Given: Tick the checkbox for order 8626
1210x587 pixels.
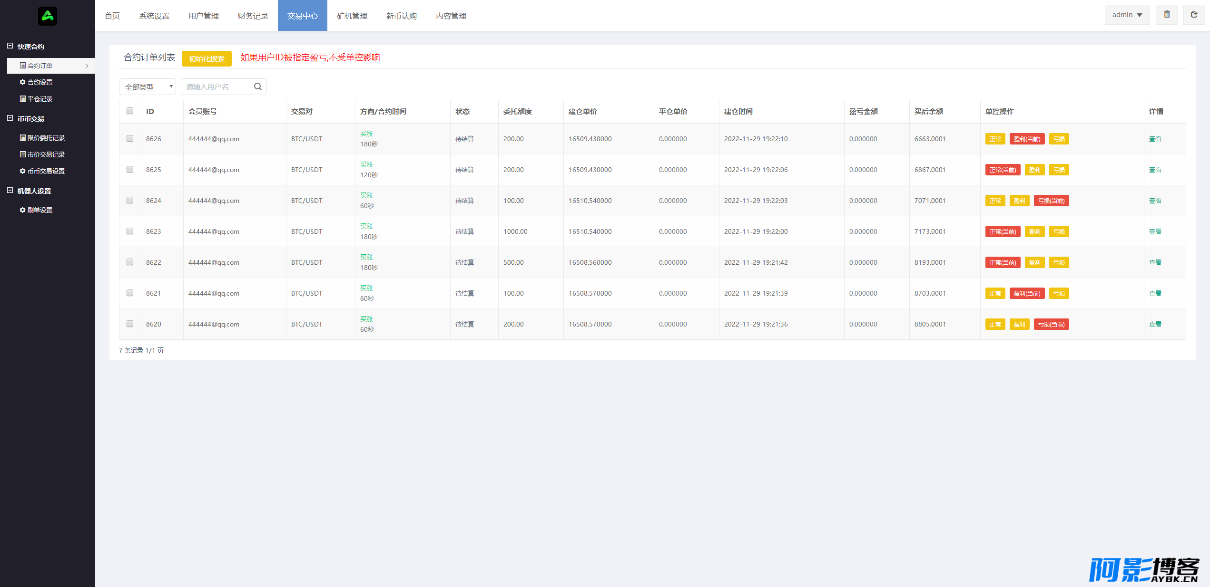Looking at the screenshot, I should pyautogui.click(x=130, y=138).
